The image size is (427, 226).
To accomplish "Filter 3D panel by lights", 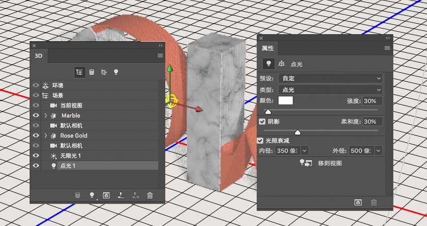I will click(116, 72).
